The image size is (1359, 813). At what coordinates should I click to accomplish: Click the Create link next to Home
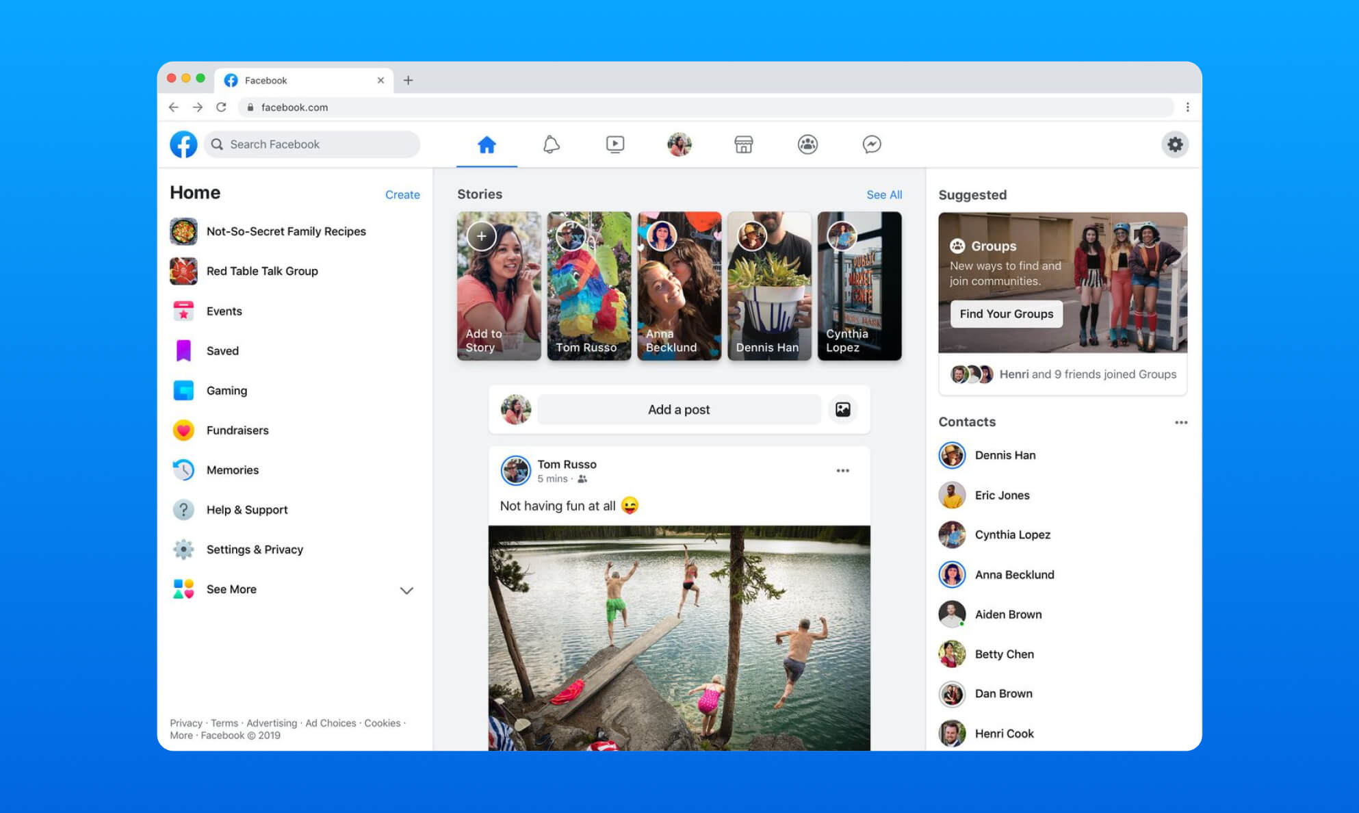click(x=402, y=194)
